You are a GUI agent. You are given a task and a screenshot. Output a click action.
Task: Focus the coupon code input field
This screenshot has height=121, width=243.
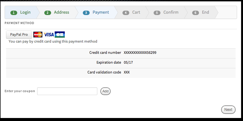[67, 91]
